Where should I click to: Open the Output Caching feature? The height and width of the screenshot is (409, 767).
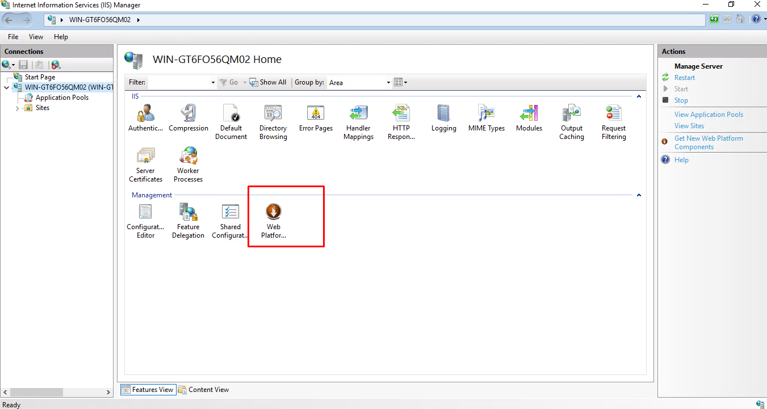pyautogui.click(x=572, y=121)
